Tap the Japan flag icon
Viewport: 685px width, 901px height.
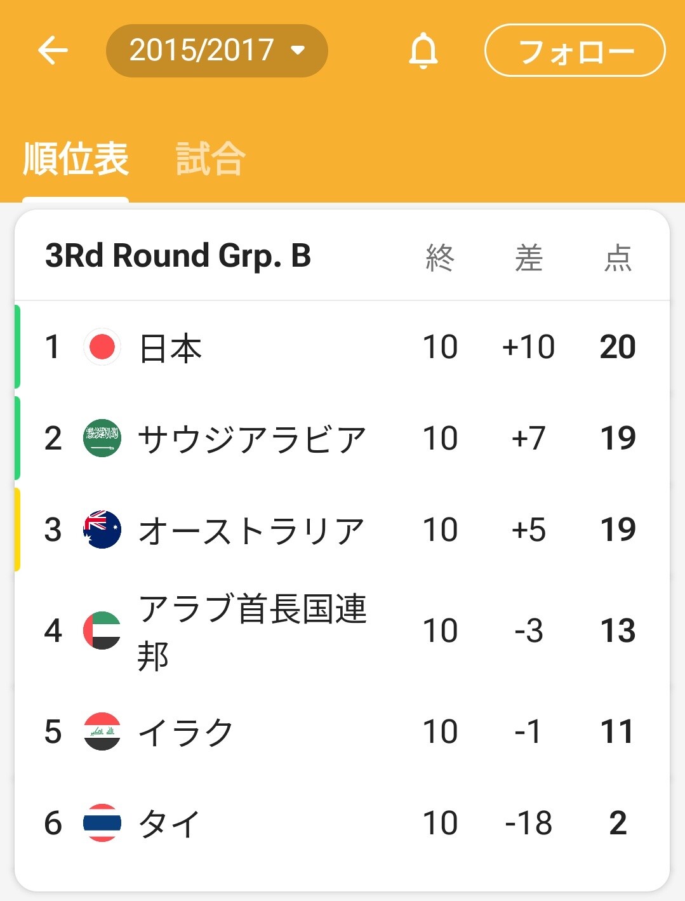click(x=102, y=347)
